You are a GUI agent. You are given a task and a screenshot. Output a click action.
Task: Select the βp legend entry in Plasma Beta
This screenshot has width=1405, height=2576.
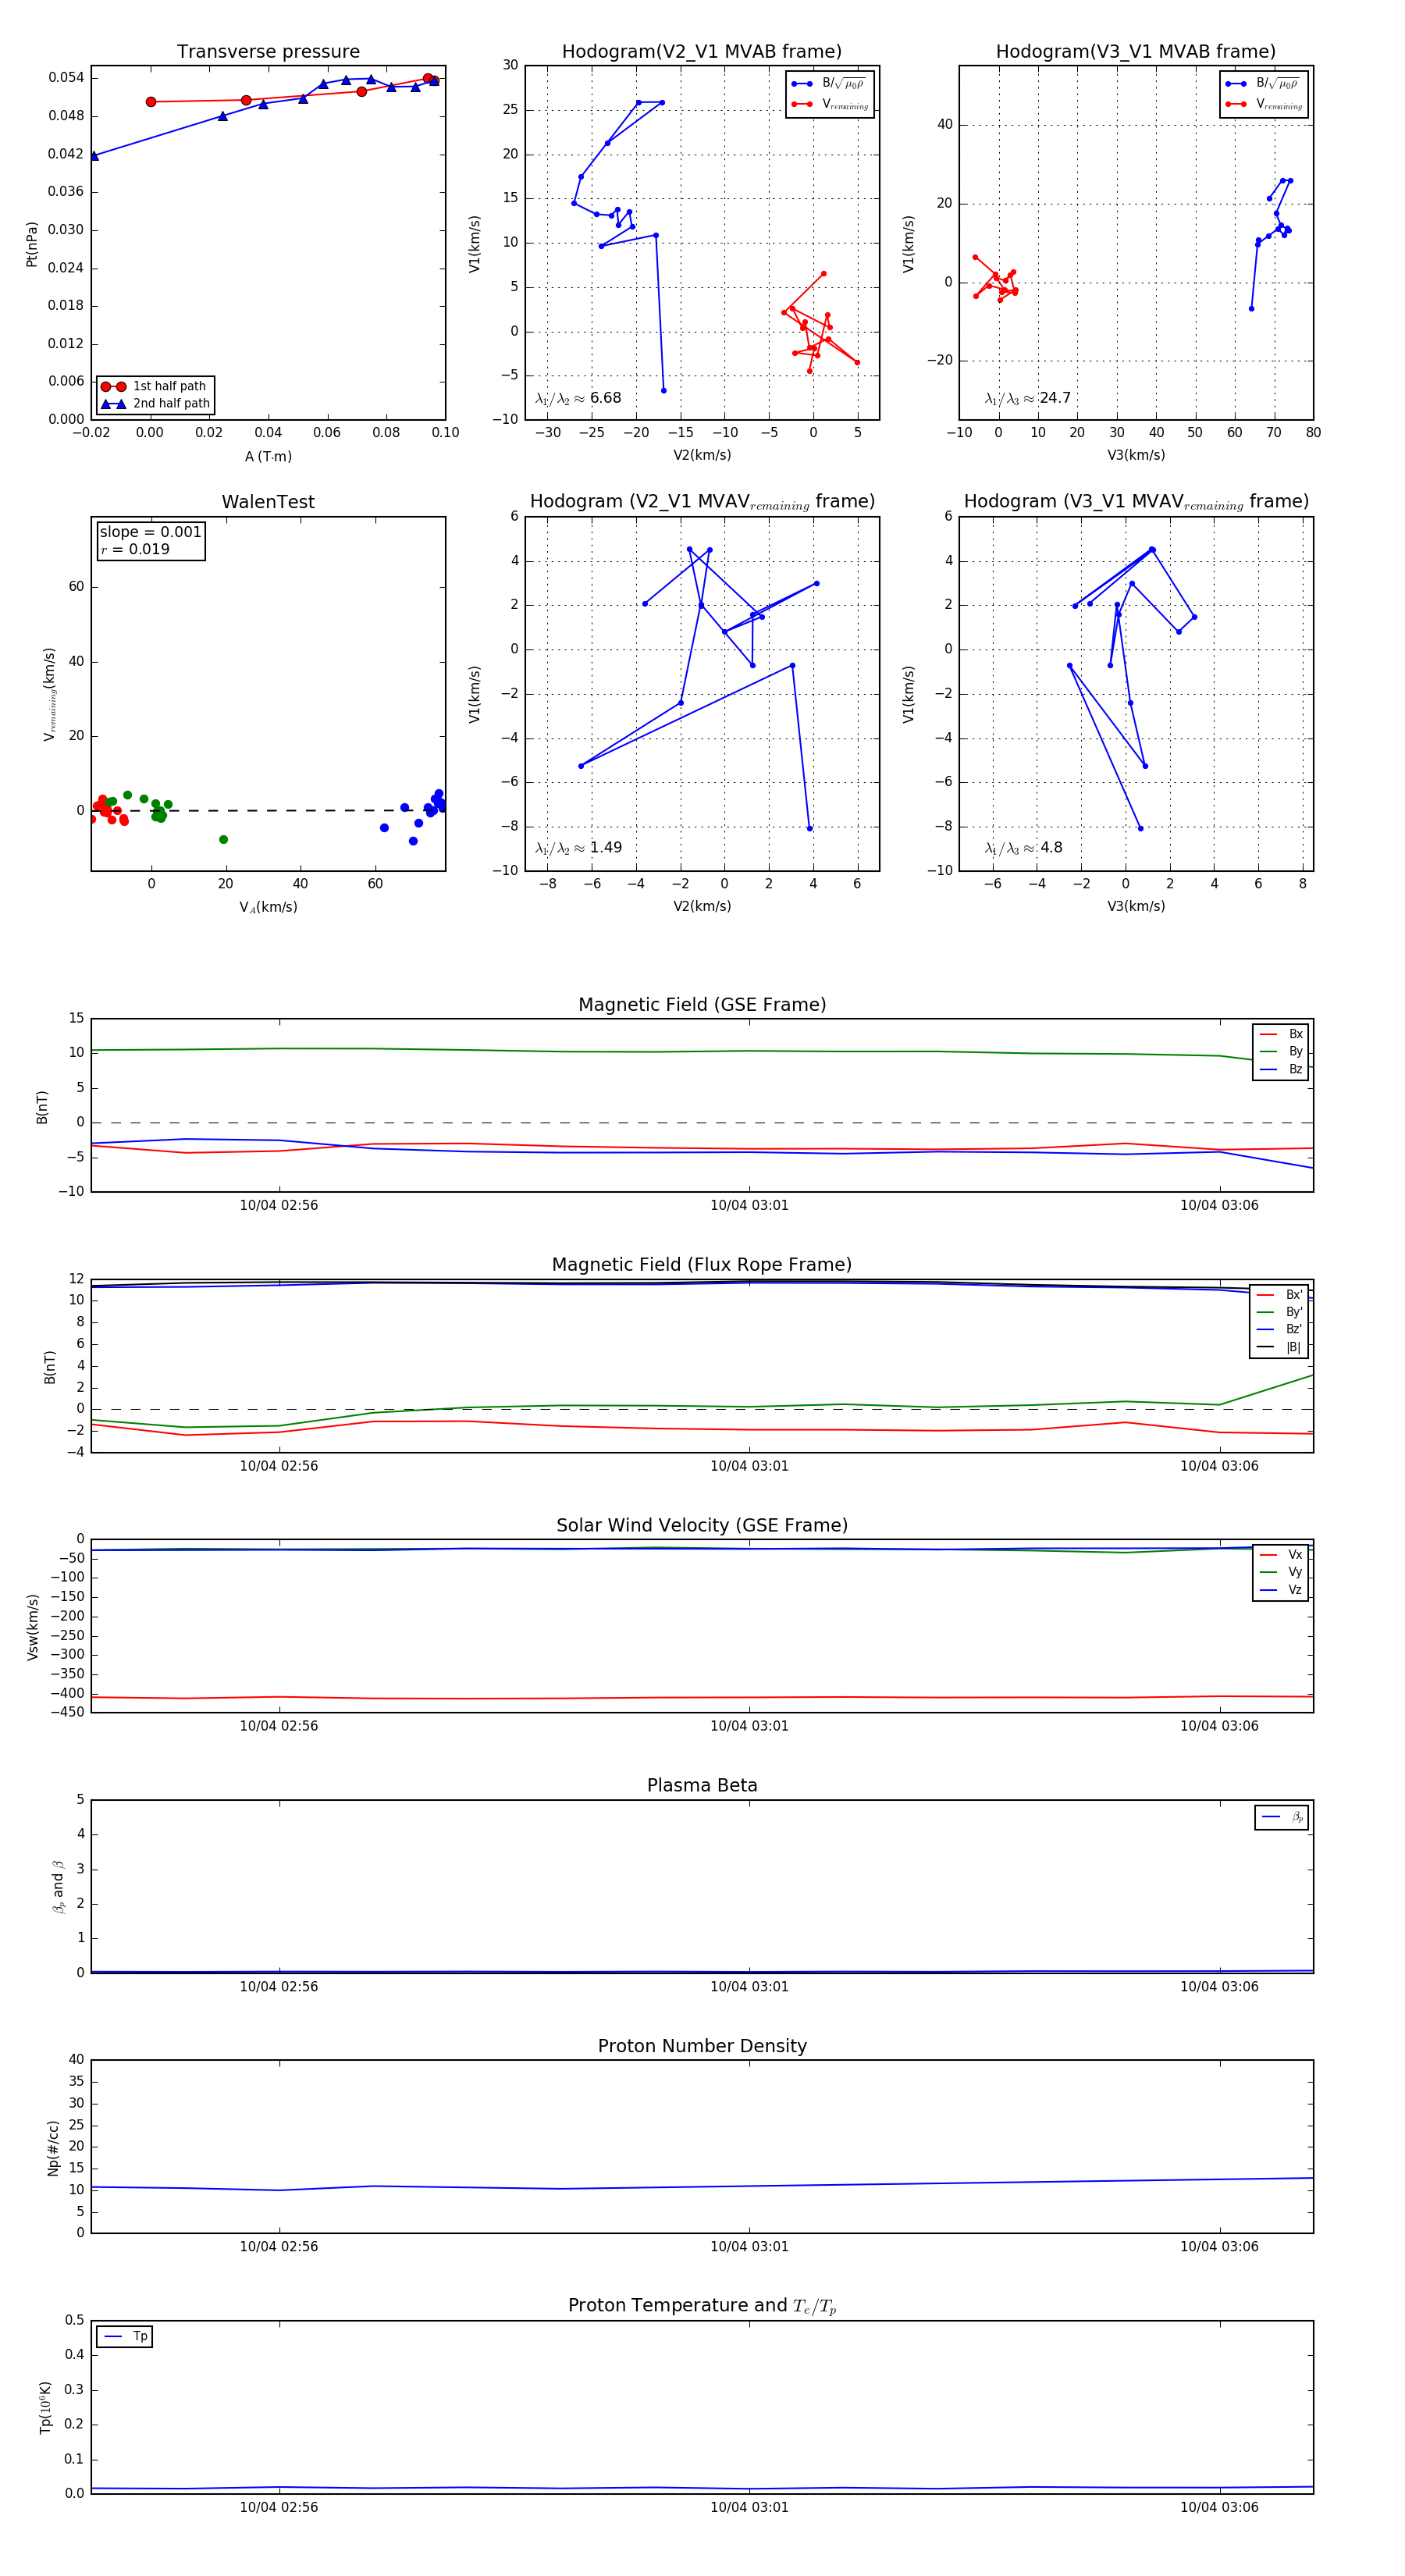(1282, 1817)
